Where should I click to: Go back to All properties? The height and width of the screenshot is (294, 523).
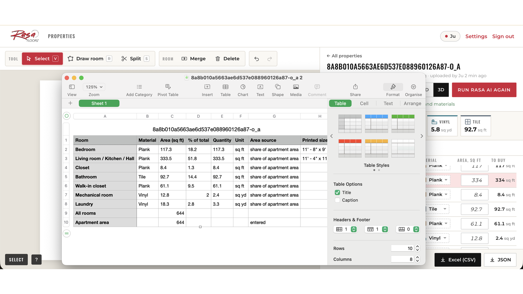click(x=344, y=56)
